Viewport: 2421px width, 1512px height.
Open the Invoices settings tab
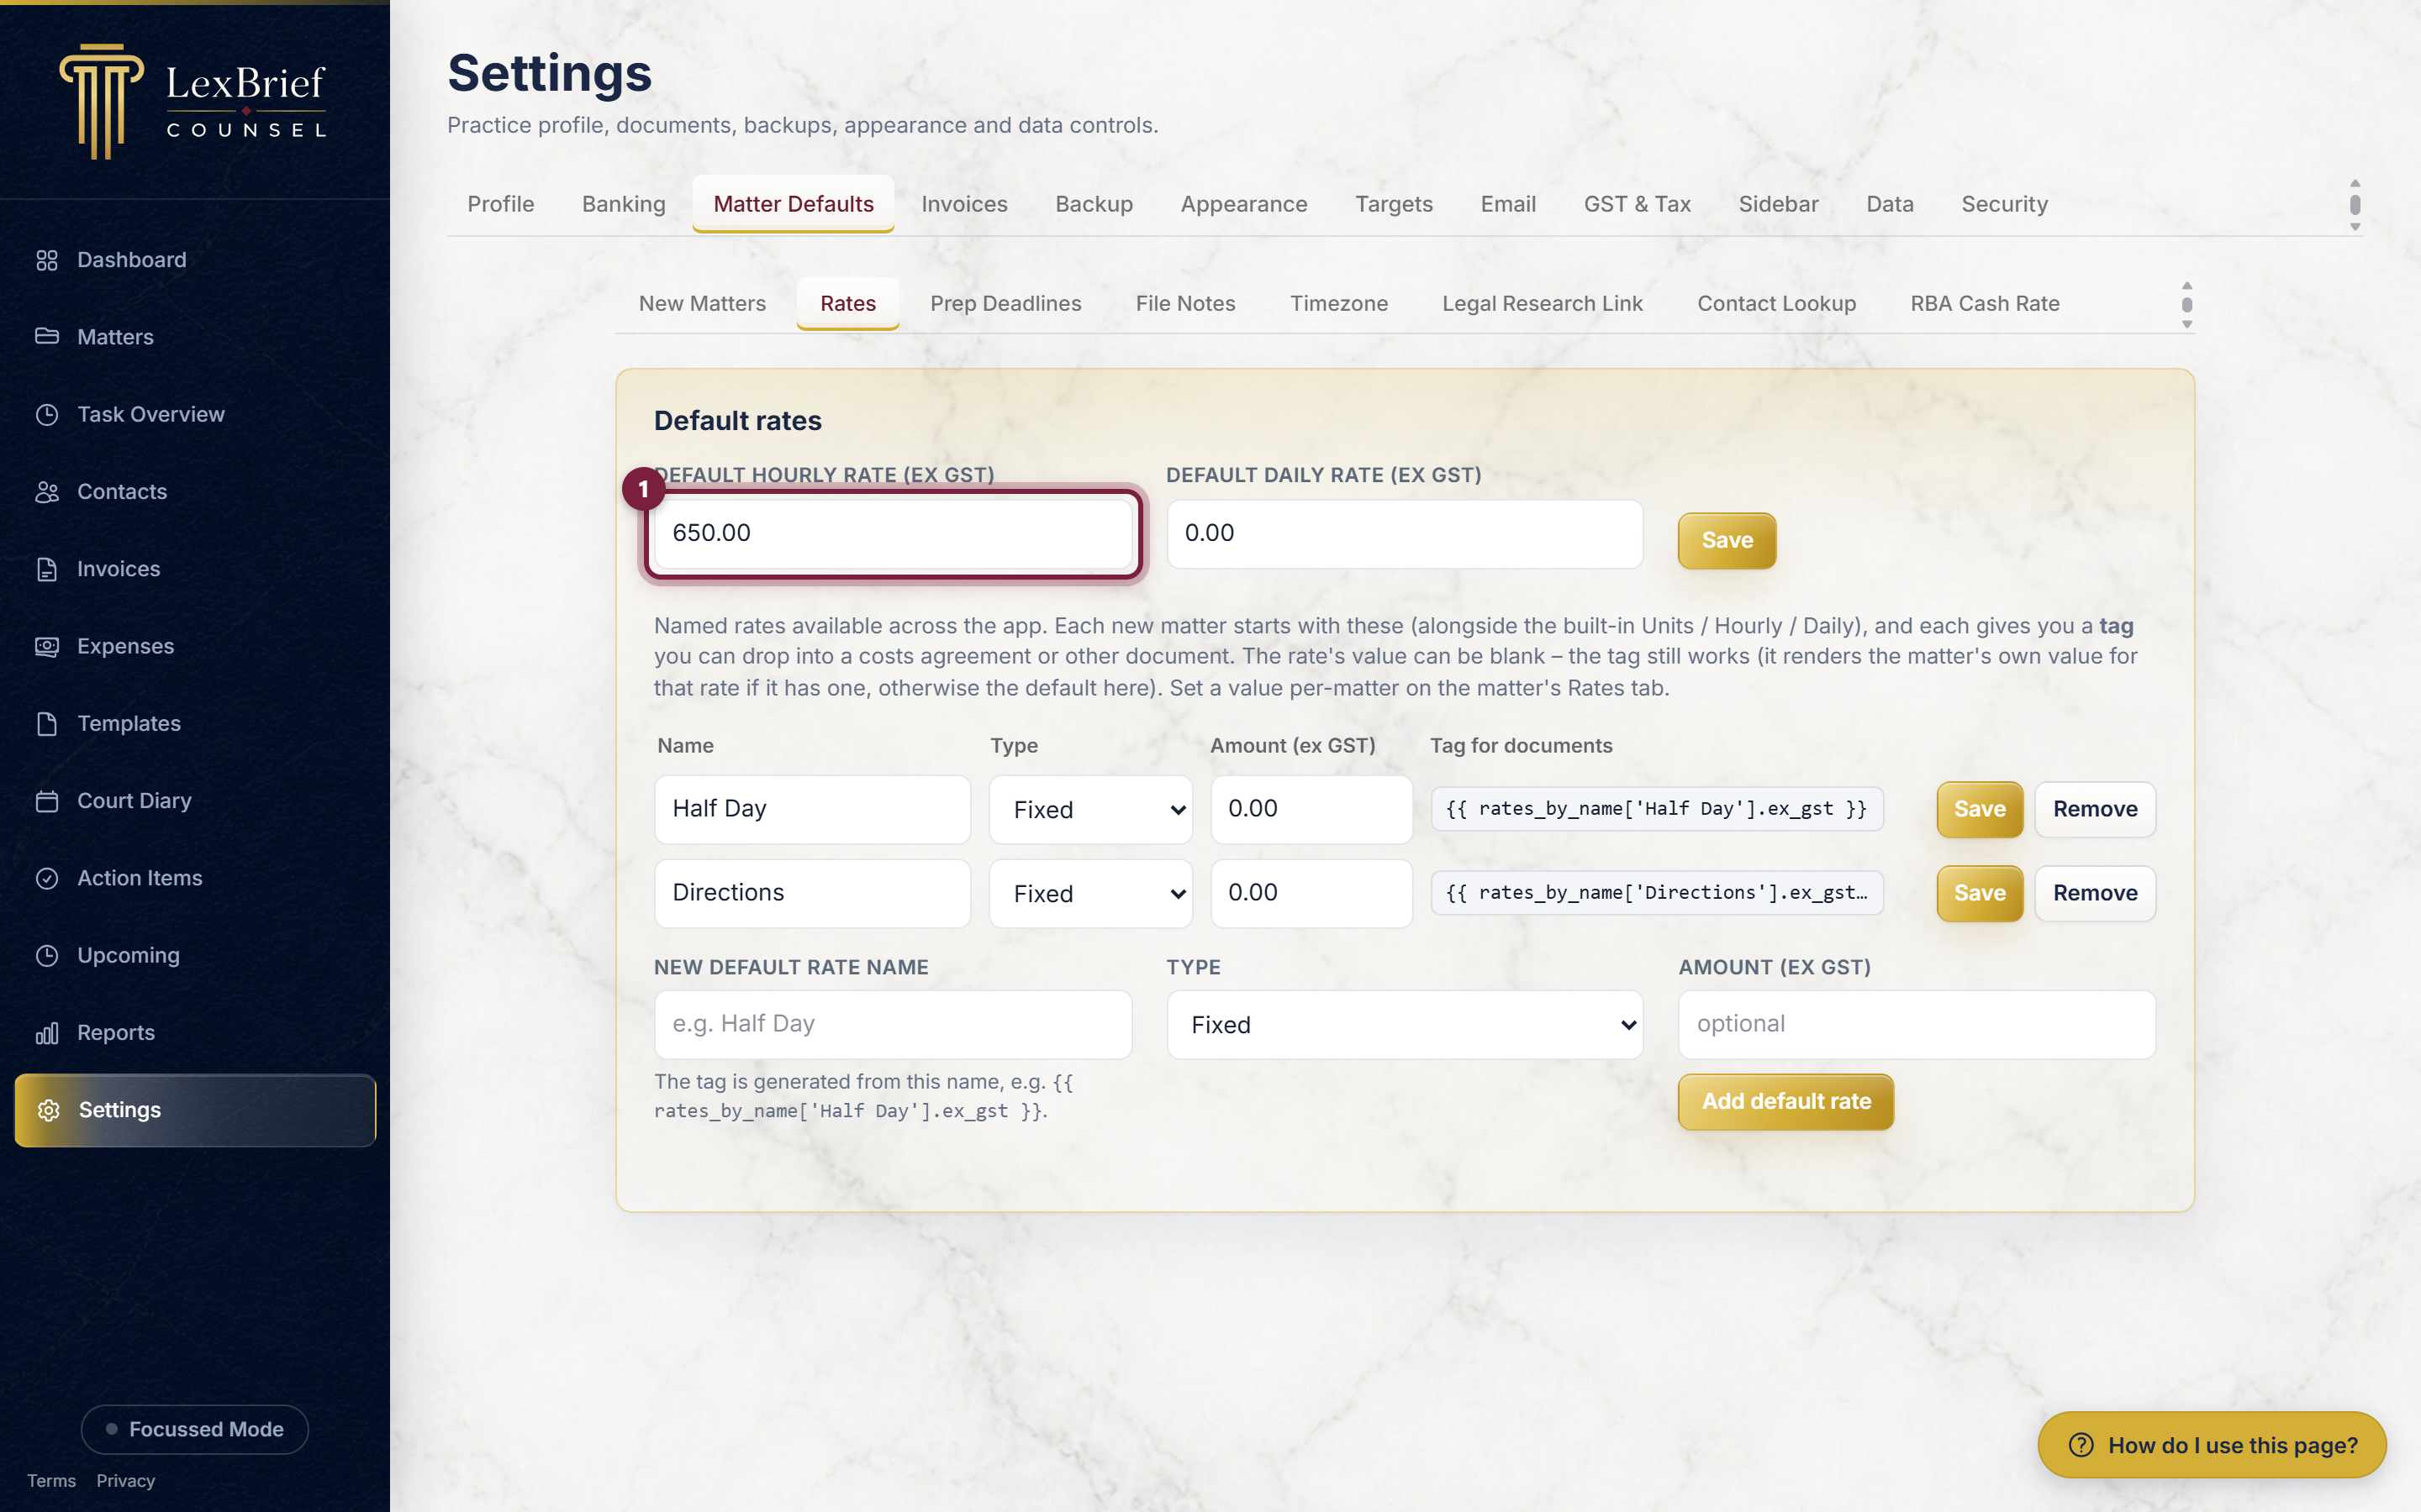(963, 204)
